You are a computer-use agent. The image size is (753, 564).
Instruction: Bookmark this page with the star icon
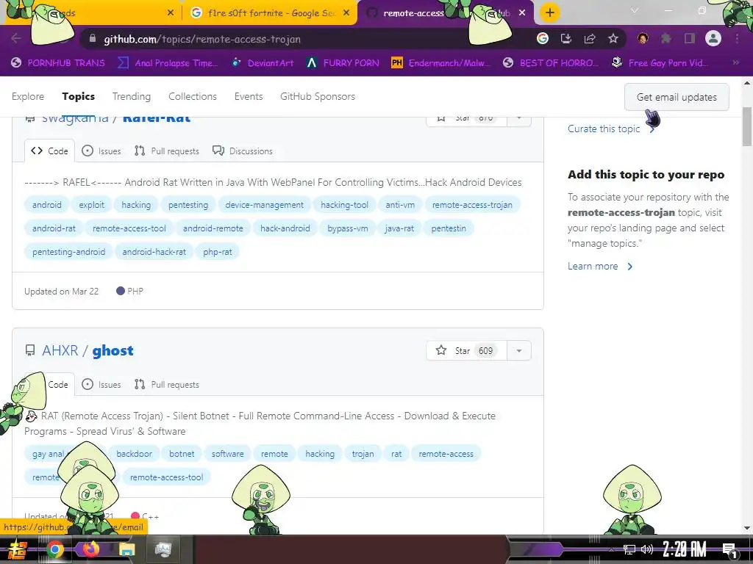pyautogui.click(x=613, y=38)
